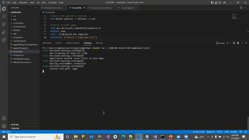Click the Windows taskbar search box
Screen dimensions: 249x140
[x=35, y=136]
